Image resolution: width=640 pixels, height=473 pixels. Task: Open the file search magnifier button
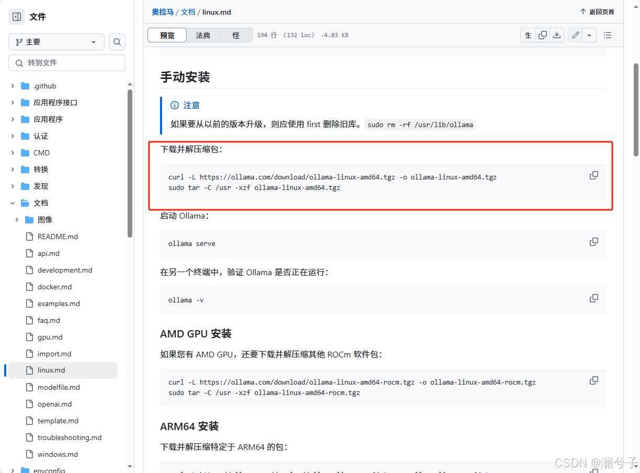coord(117,42)
